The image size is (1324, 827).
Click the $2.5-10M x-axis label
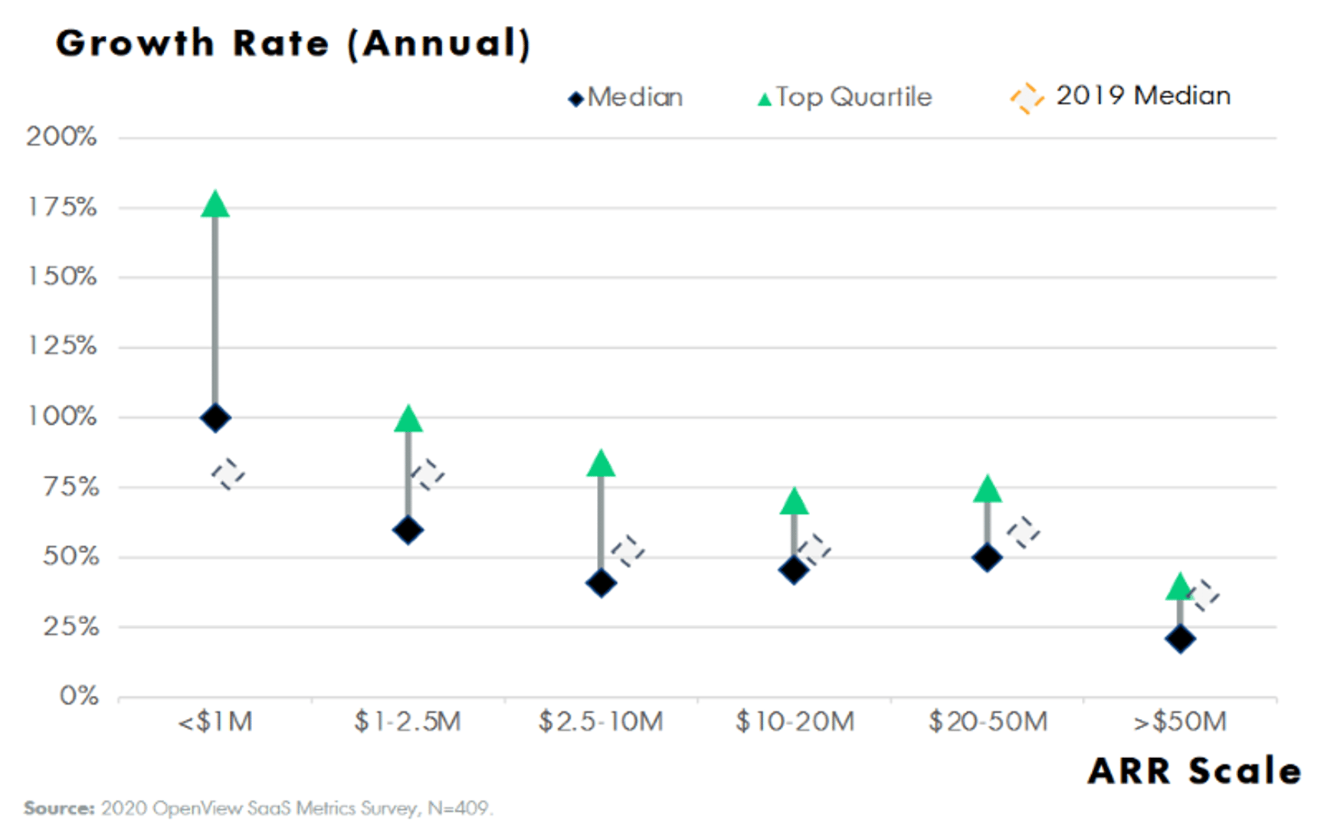(x=601, y=721)
